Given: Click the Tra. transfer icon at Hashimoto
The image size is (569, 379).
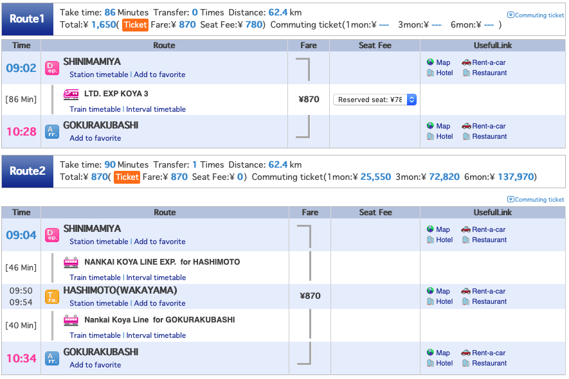Looking at the screenshot, I should [52, 297].
